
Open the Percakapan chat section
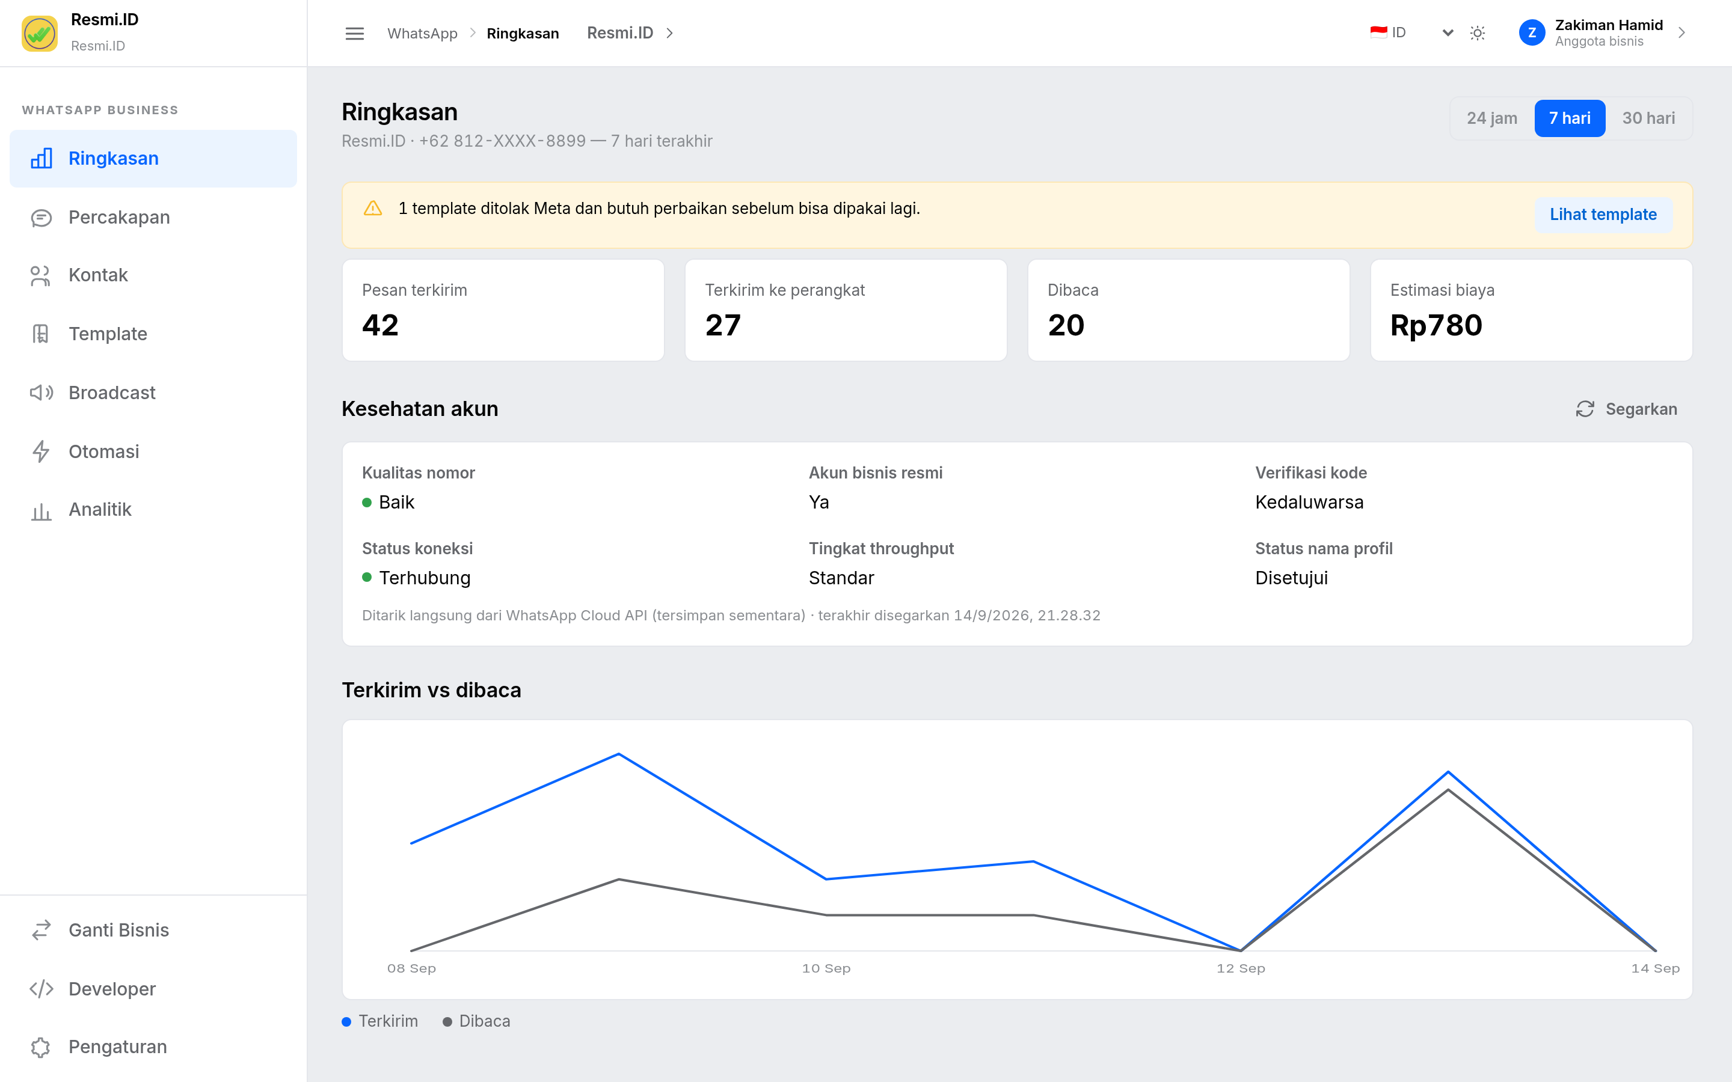click(x=153, y=217)
